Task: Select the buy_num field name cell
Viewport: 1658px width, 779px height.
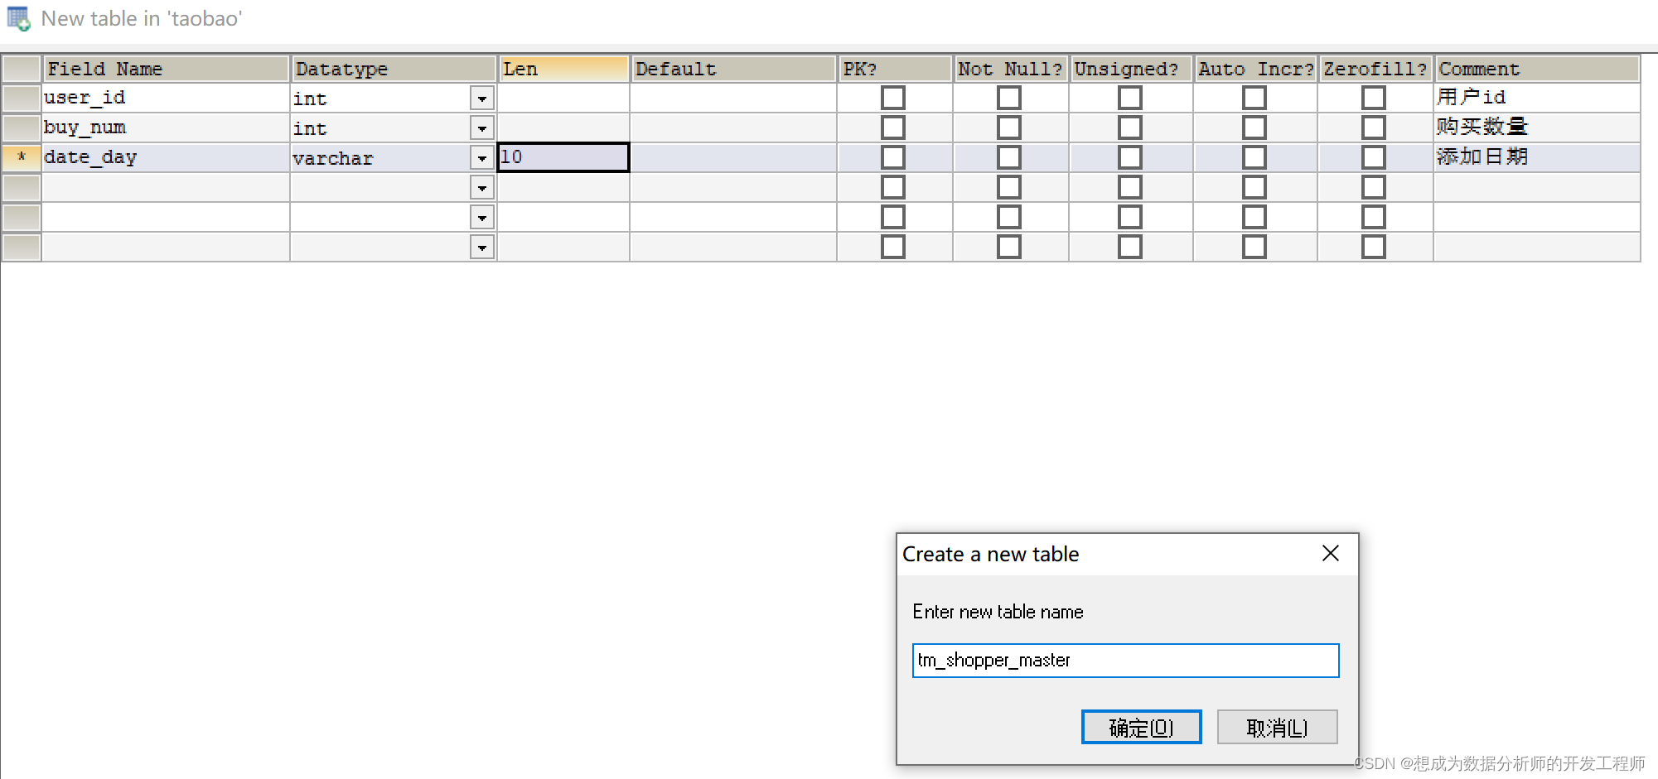Action: tap(166, 127)
